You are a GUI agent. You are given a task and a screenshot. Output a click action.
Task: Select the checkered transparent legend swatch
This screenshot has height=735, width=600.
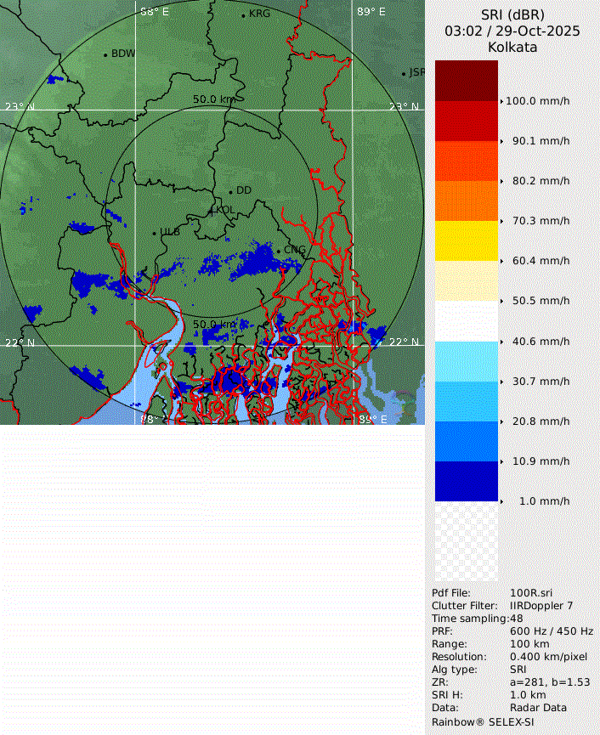(x=466, y=541)
